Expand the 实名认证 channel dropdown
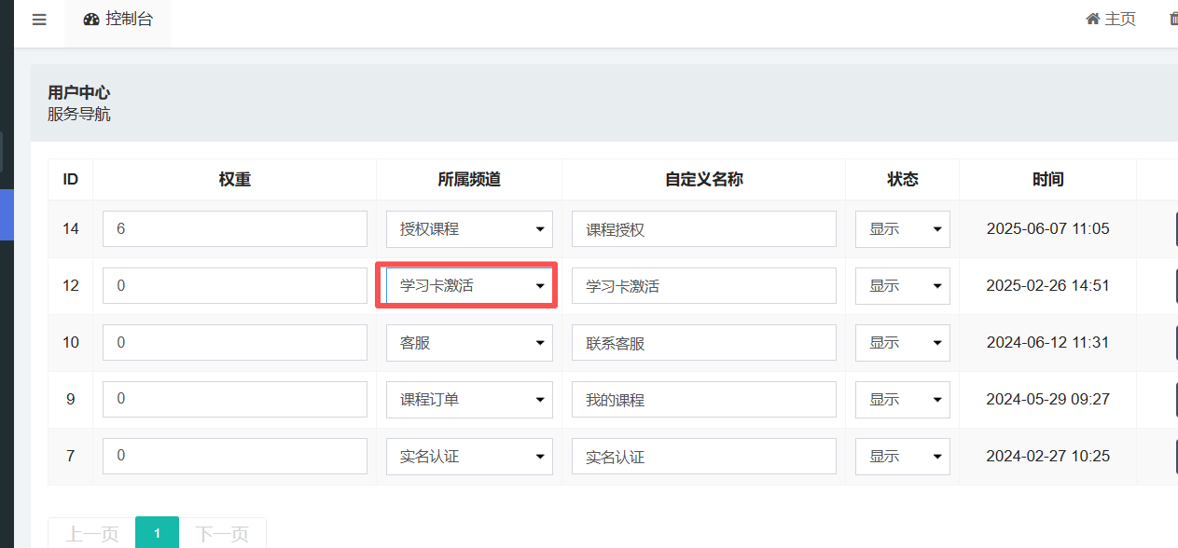 [469, 457]
